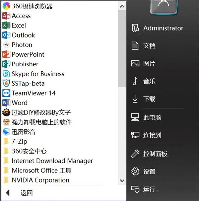The image size is (199, 201).
Task: Click the Word program name
Action: (x=20, y=103)
